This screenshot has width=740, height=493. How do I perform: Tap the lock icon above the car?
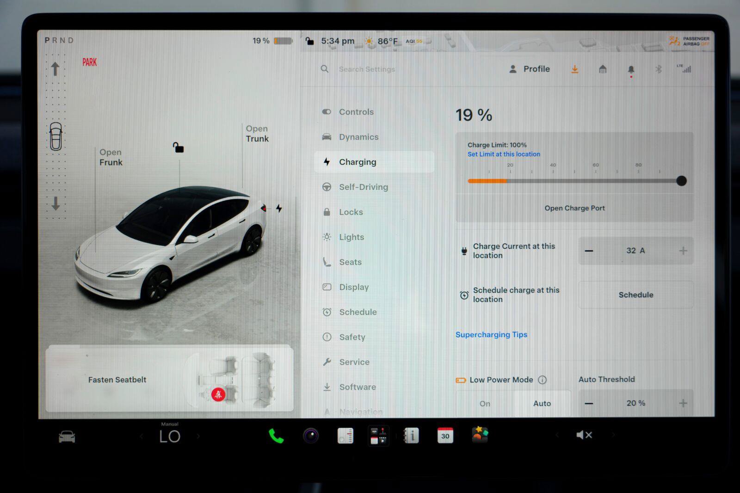(178, 148)
